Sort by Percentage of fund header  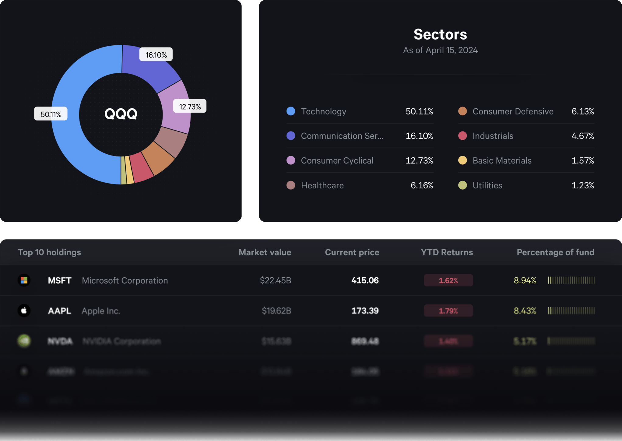[x=555, y=252]
